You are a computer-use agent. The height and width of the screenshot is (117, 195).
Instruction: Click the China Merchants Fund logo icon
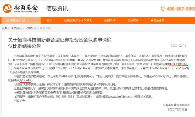coord(7,8)
